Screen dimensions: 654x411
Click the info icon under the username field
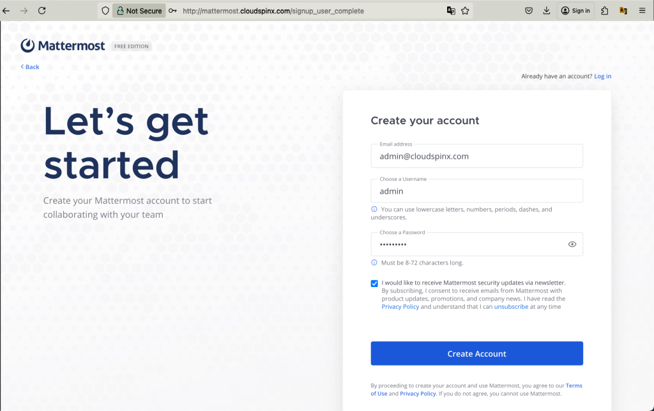[374, 209]
